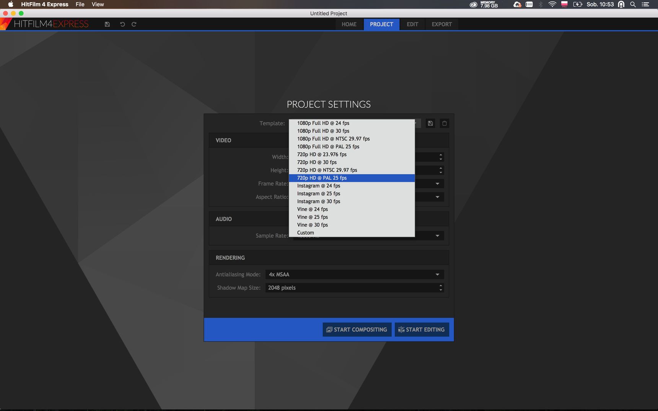The height and width of the screenshot is (411, 658).
Task: Open Notification Center list icon
Action: click(645, 4)
